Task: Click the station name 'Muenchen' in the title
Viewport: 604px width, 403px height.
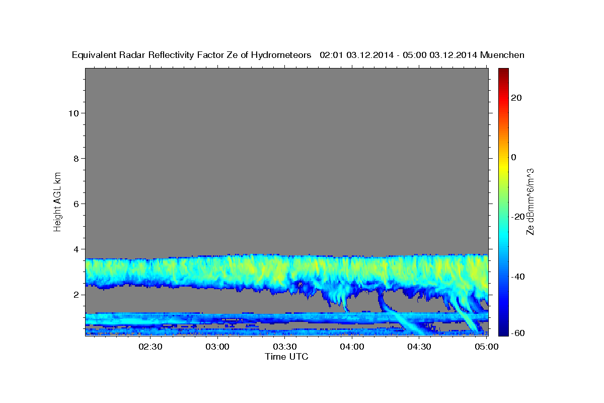Action: coord(502,55)
